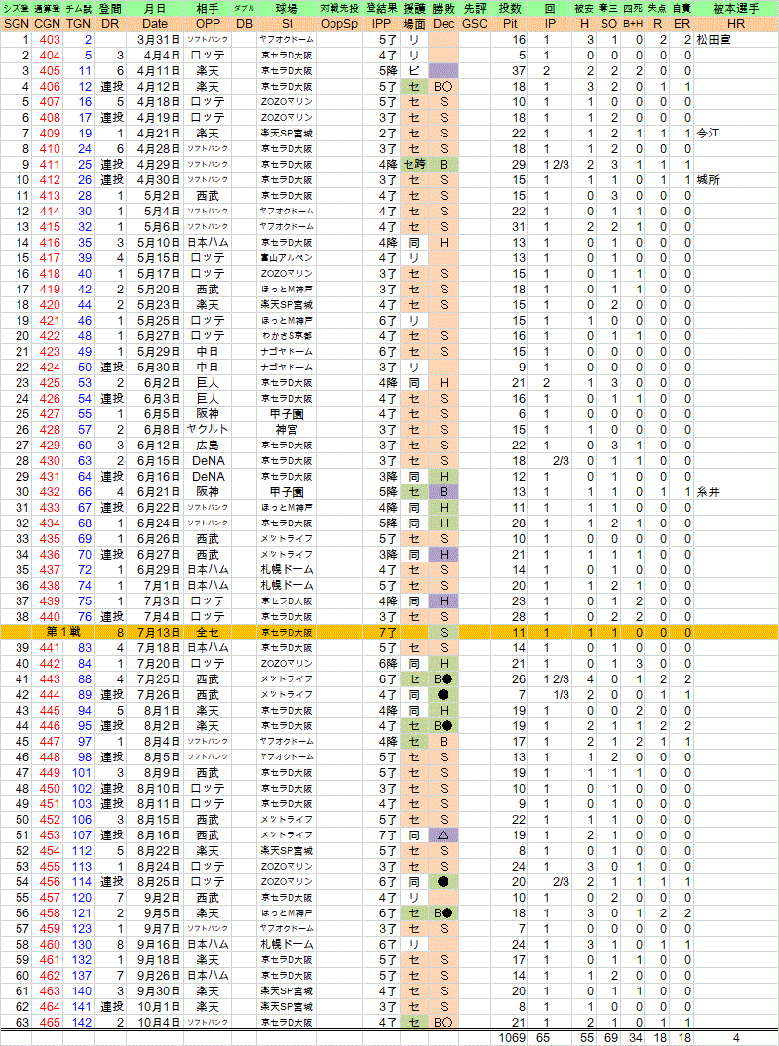Select the 松田宣 home run cell
The image size is (779, 1046).
coord(736,39)
